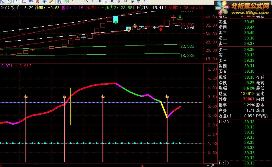The image size is (272, 167).
Task: Click the yellow vertical signal line
Action: pos(71,106)
